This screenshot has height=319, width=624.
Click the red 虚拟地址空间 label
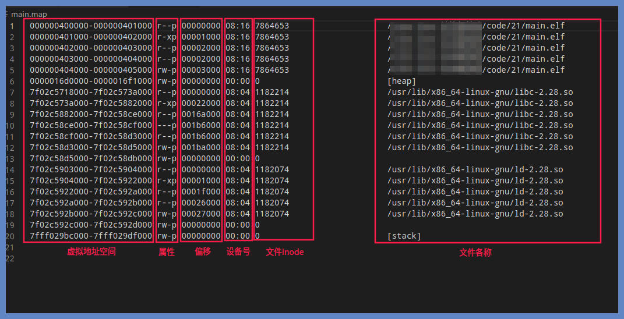tap(91, 252)
